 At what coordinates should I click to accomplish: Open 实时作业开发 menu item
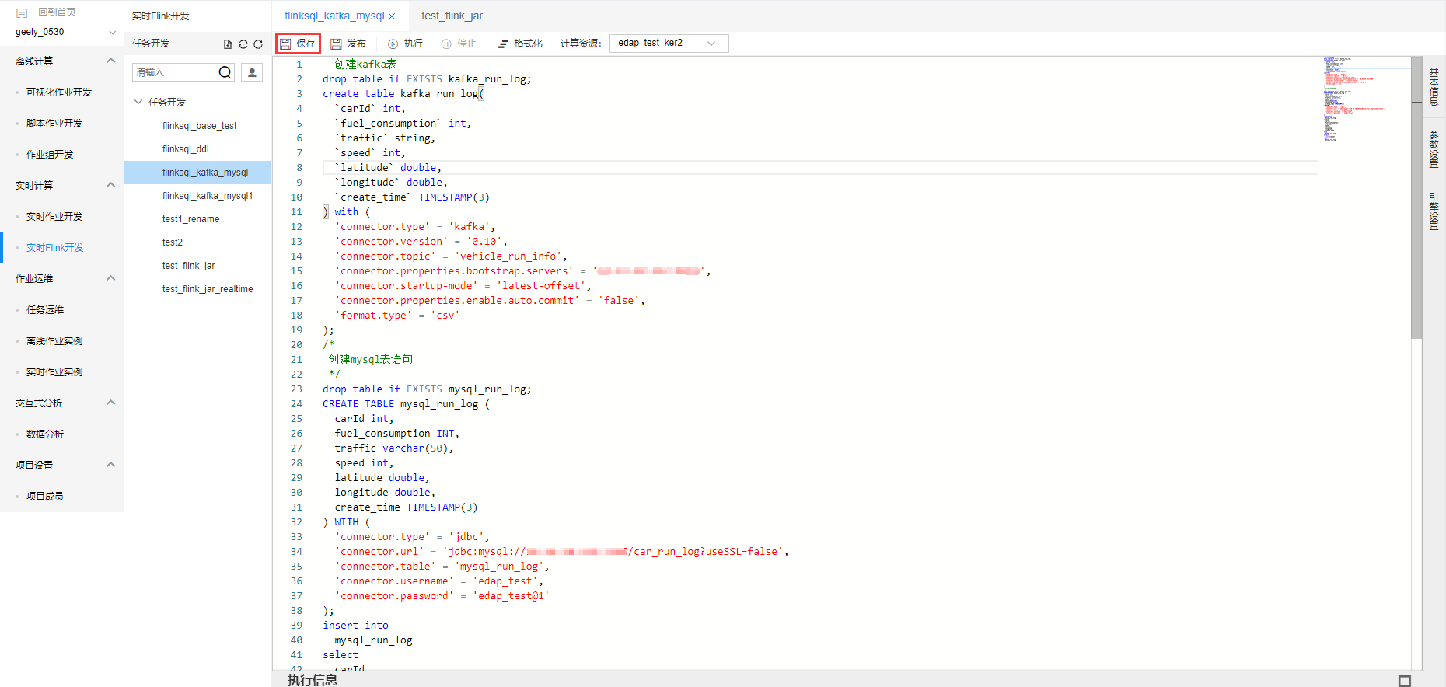point(54,217)
